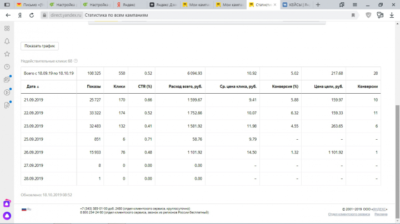
Task: Click the Показать график button
Action: (39, 46)
